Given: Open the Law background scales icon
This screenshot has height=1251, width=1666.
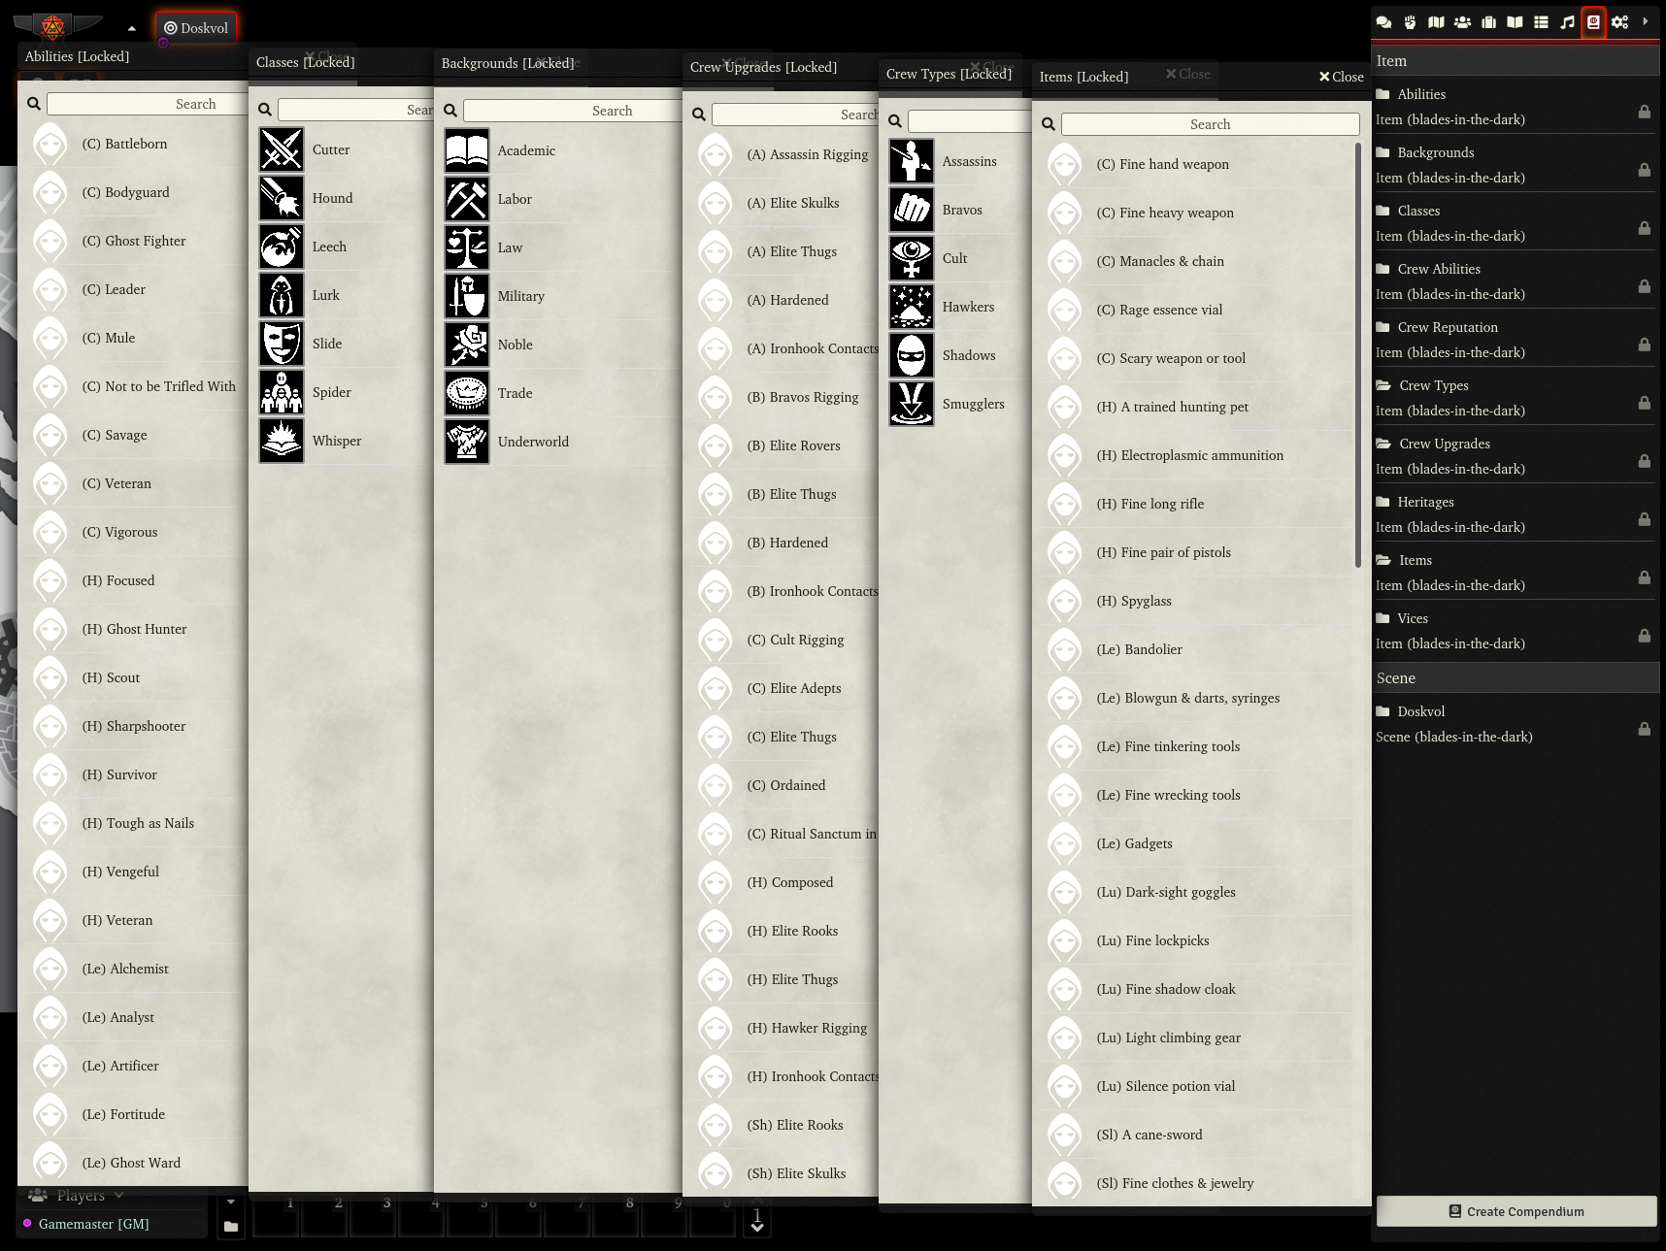Looking at the screenshot, I should point(467,247).
